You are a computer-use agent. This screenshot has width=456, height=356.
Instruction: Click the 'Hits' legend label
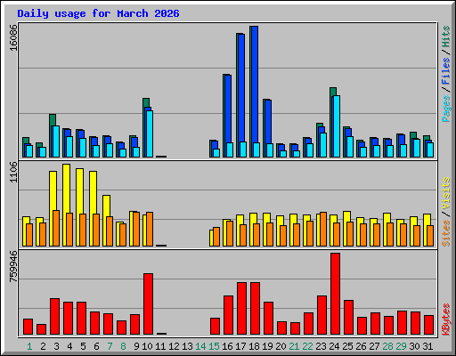446,36
